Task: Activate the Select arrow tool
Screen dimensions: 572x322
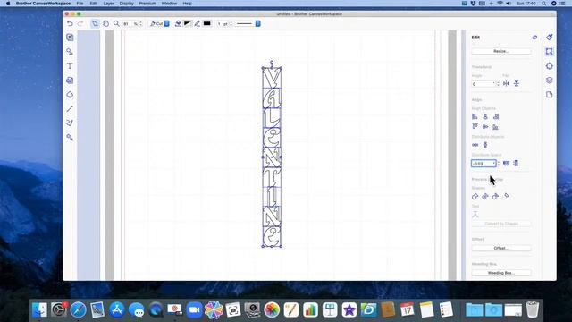Action: [95, 24]
